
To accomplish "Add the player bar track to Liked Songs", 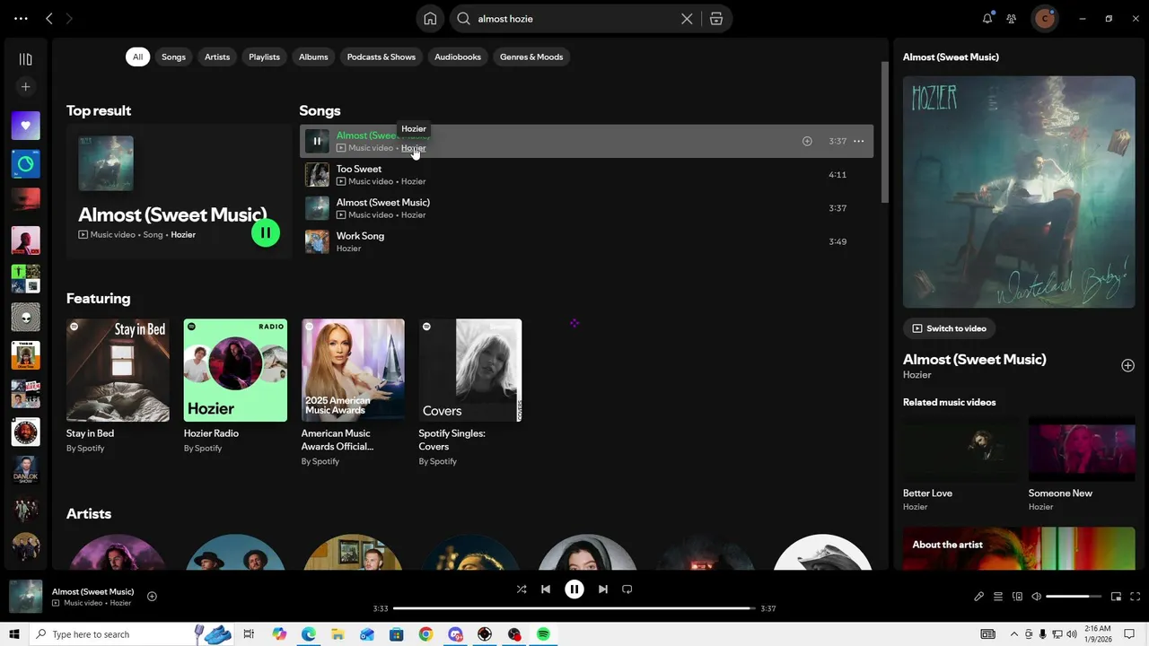I will pyautogui.click(x=152, y=597).
